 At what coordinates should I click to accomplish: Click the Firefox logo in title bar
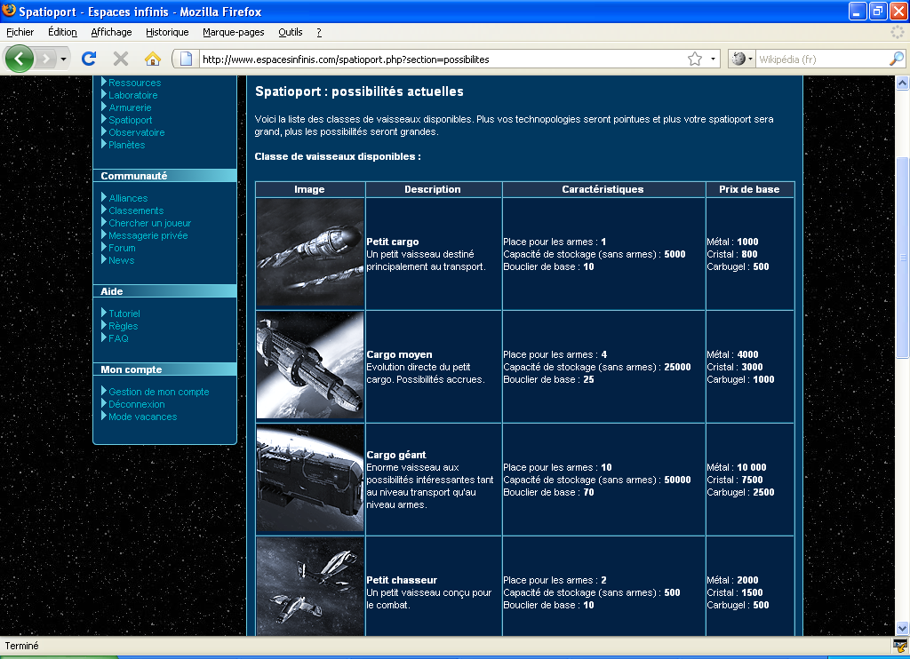click(9, 11)
